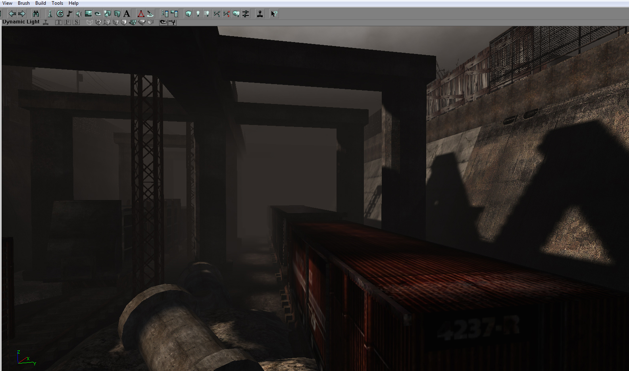629x371 pixels.
Task: Click the Build Geometry cube icon
Action: [189, 14]
